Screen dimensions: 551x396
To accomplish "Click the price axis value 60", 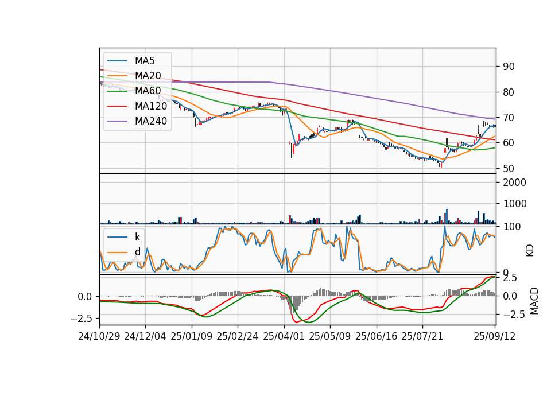I will 509,143.
